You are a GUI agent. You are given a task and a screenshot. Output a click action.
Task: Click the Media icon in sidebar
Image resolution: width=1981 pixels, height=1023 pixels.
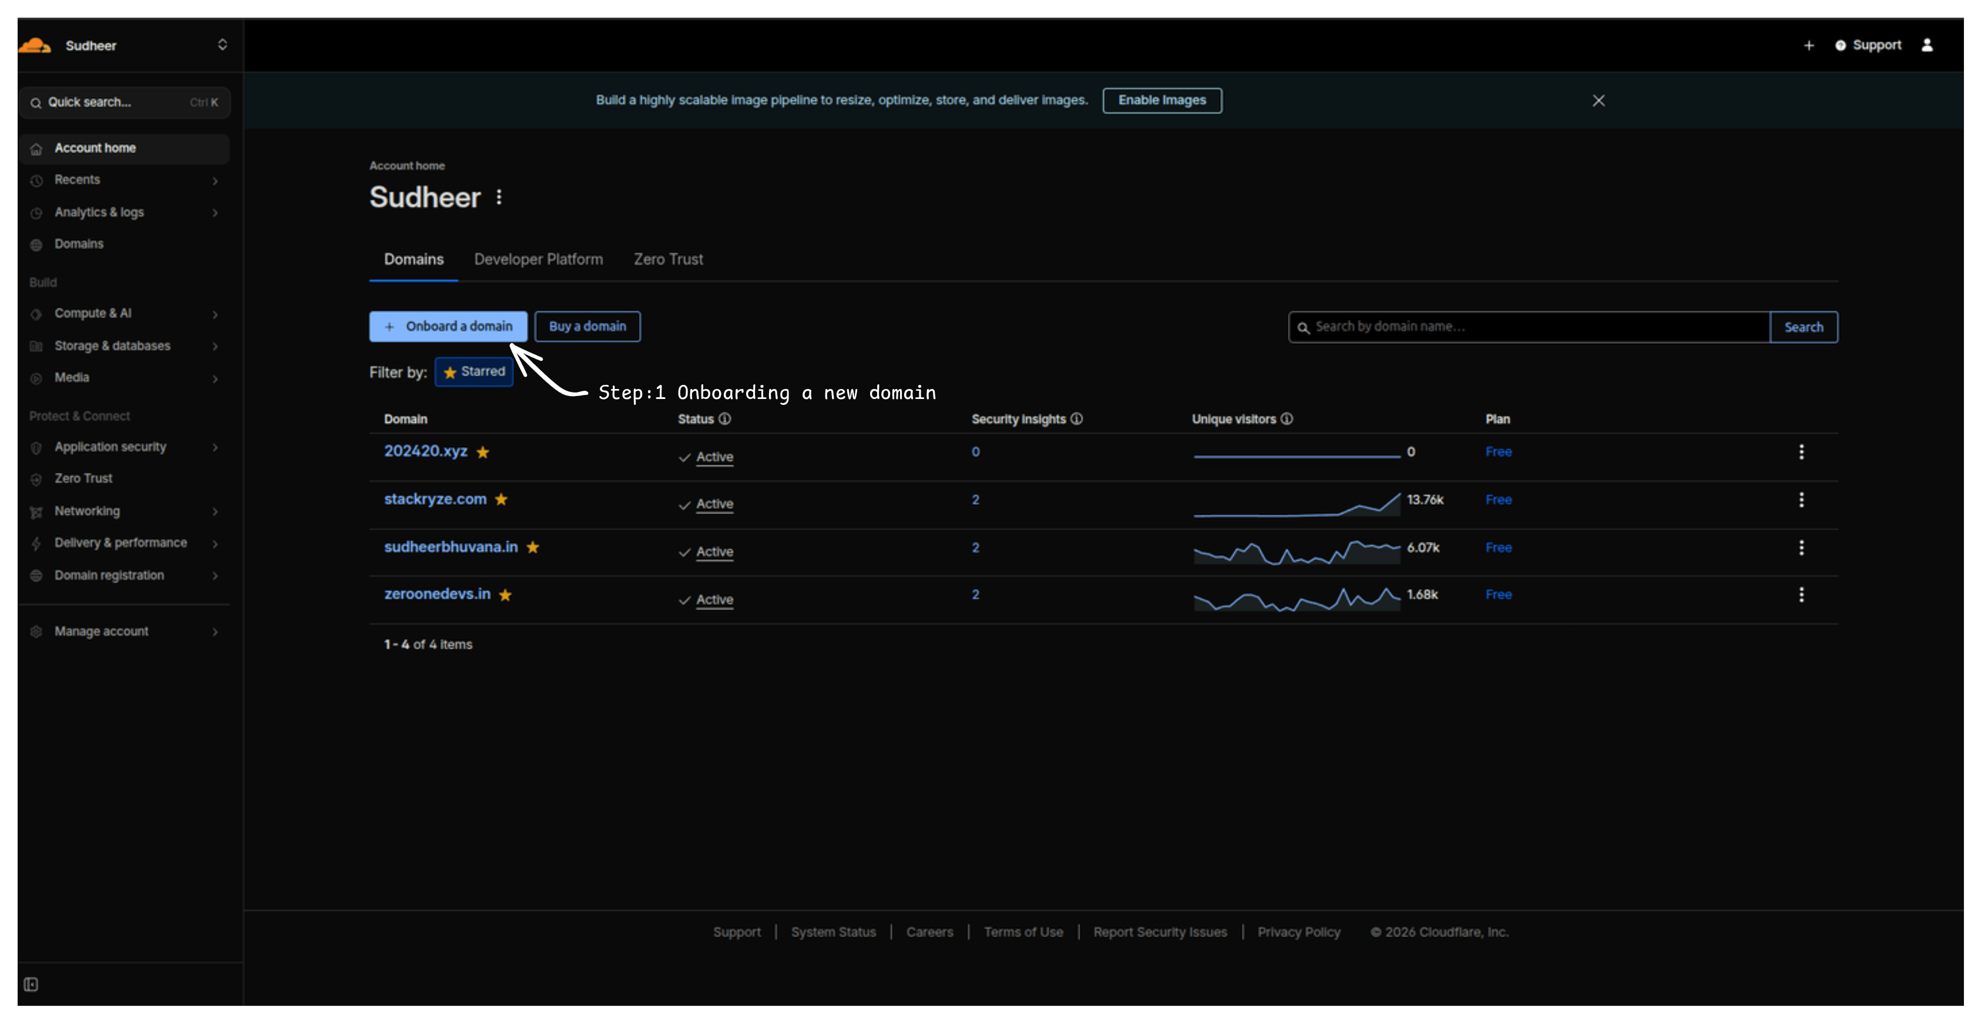[x=36, y=379]
